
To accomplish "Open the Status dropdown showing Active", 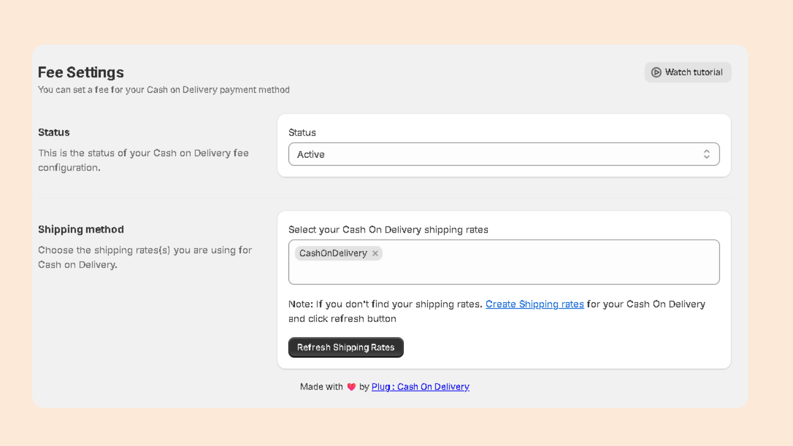I will coord(504,154).
